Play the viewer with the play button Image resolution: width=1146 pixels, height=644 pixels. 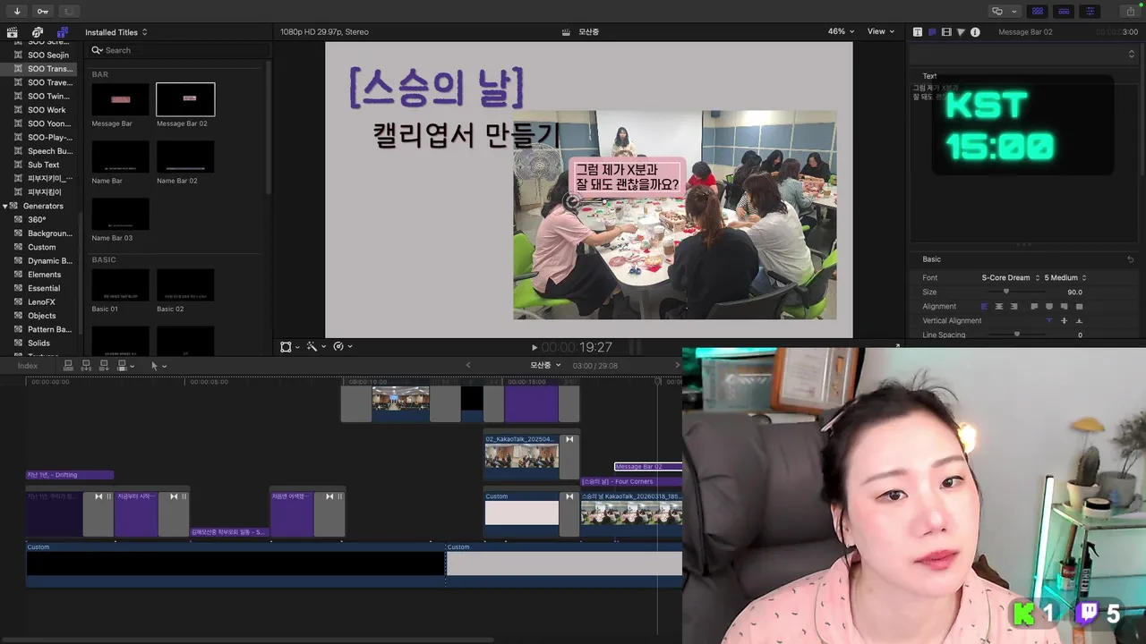click(535, 347)
